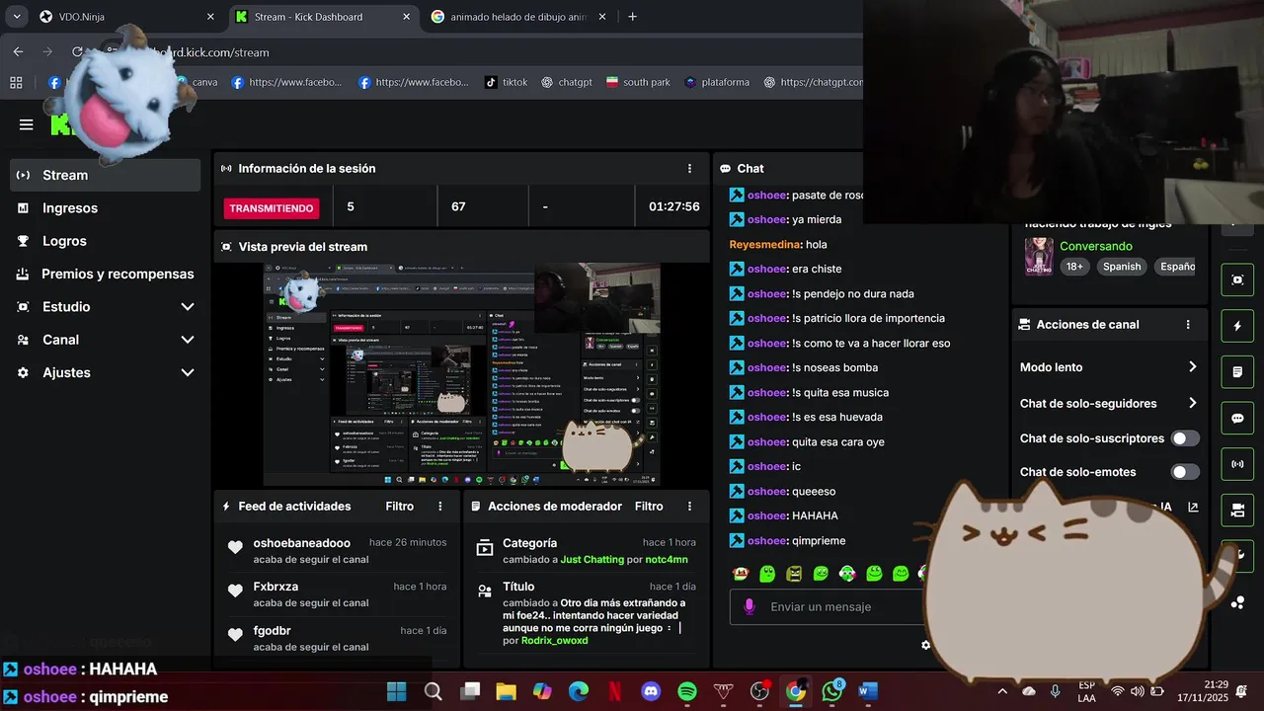The image size is (1264, 711).
Task: Click the heart icon beside Fxbrxza
Action: pyautogui.click(x=235, y=591)
